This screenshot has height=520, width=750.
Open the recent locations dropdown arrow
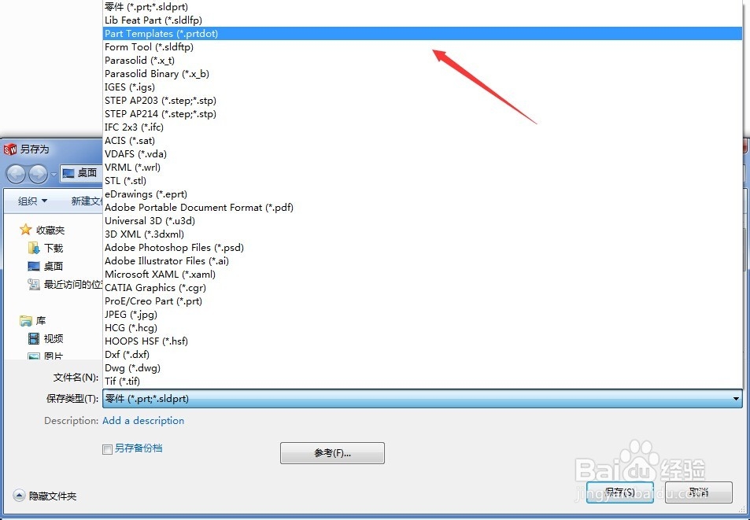(54, 175)
